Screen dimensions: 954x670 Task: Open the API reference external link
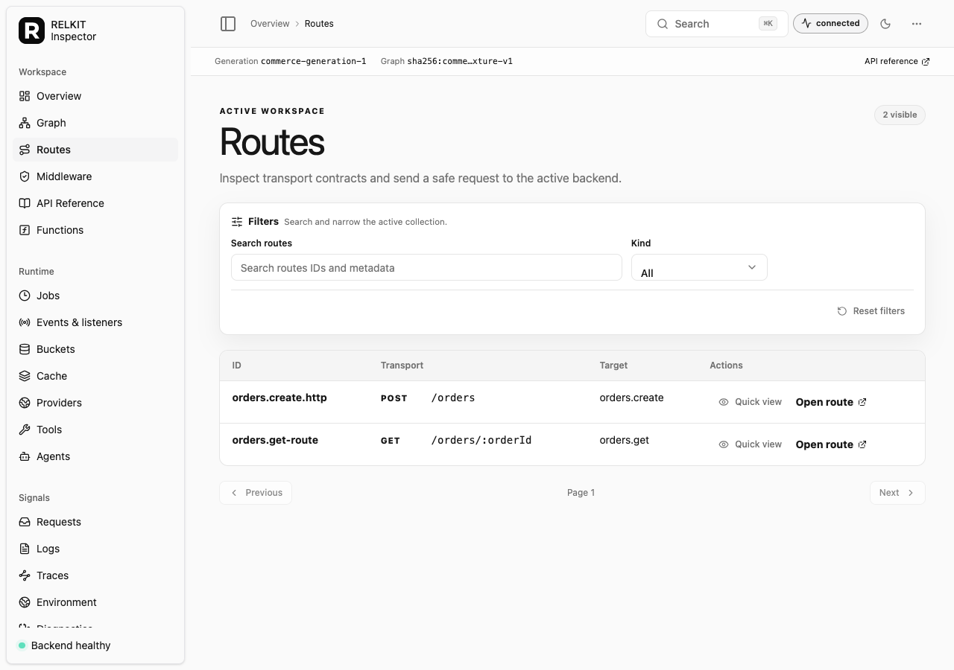(x=897, y=62)
